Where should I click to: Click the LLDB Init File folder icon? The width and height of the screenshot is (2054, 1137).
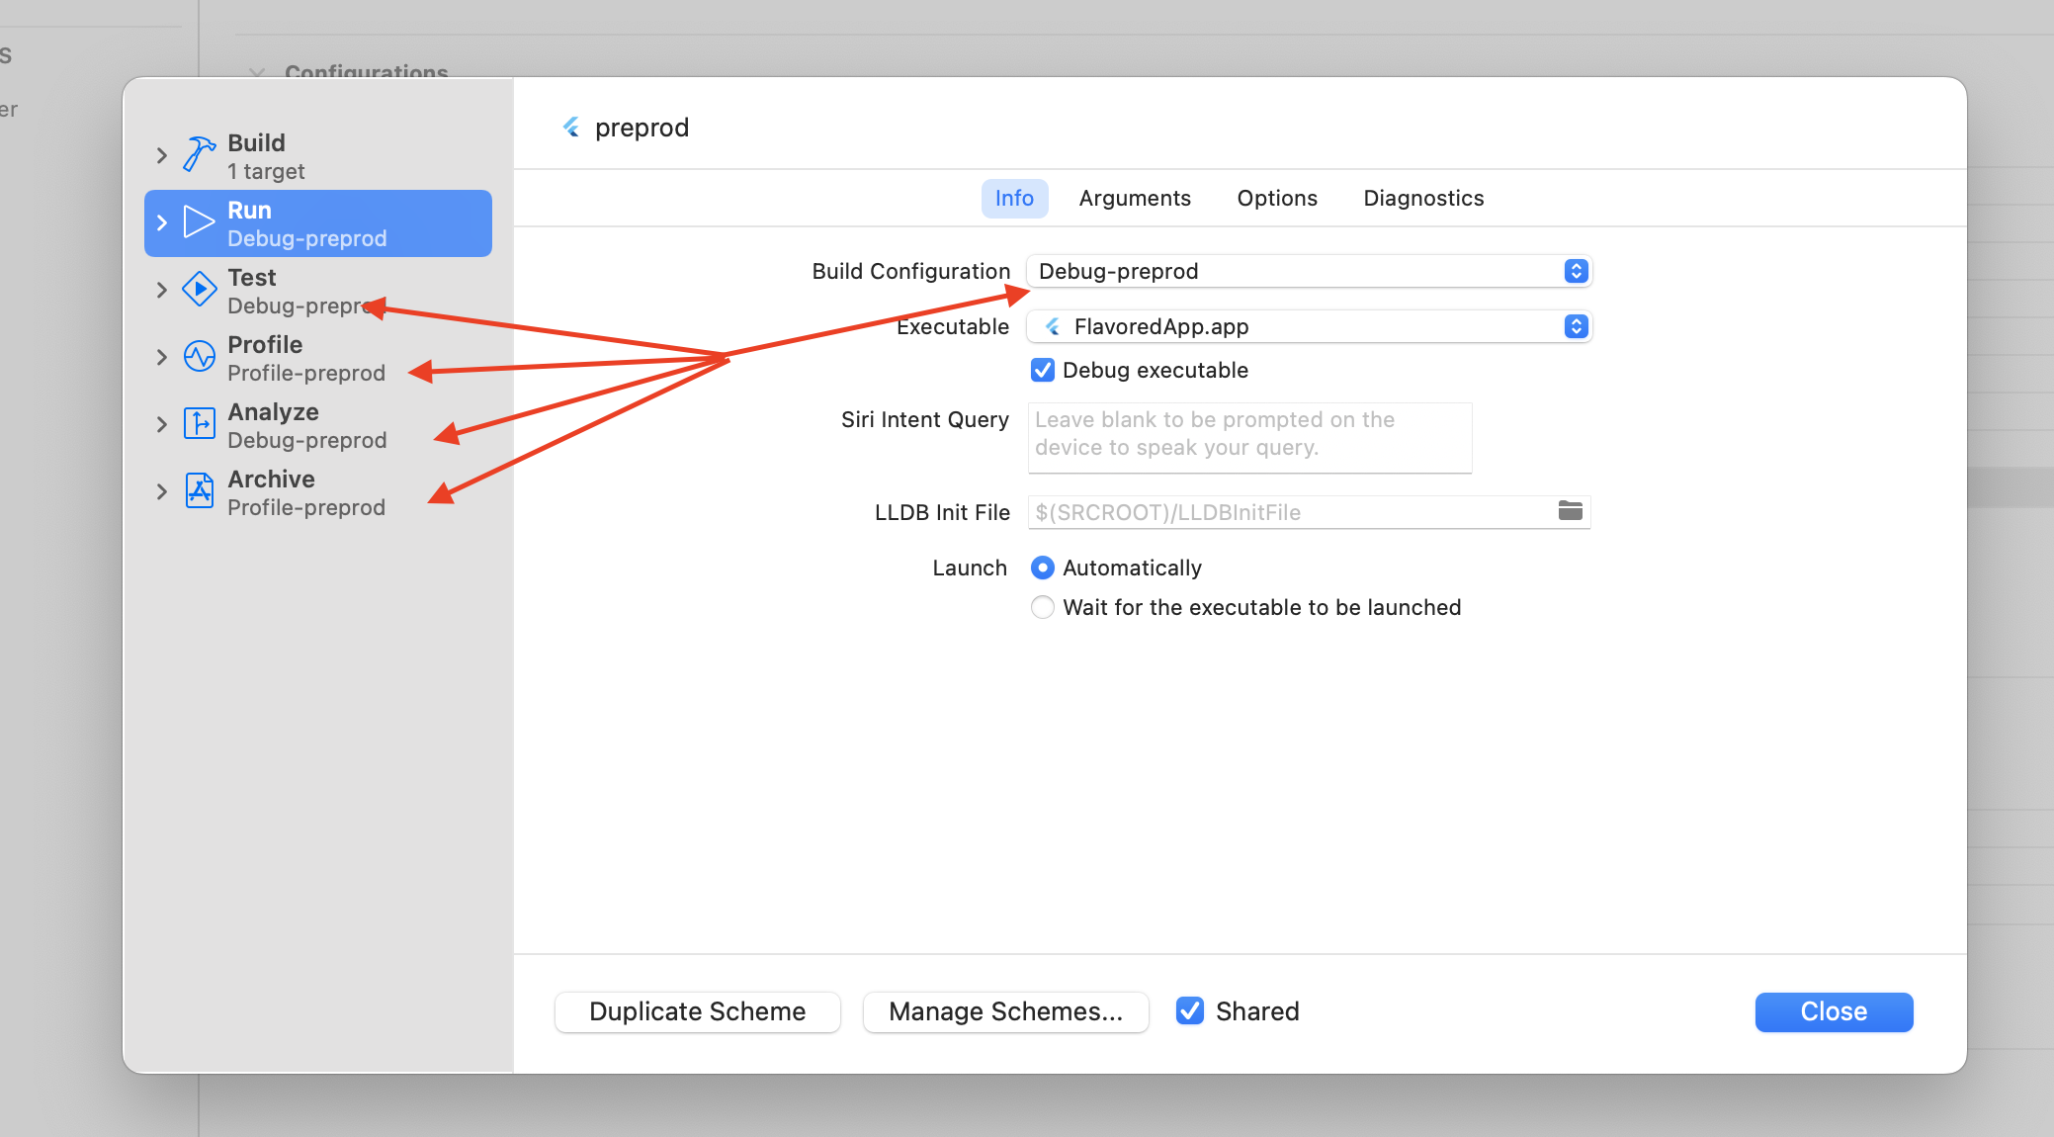click(x=1570, y=511)
